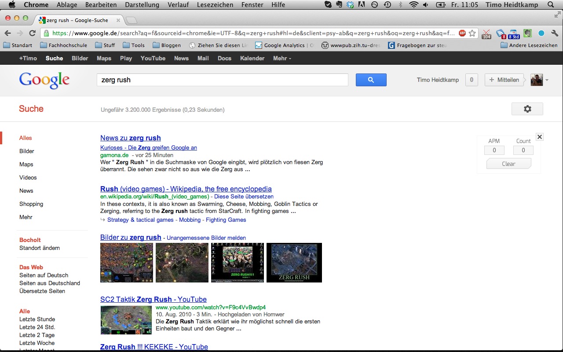
Task: Select 'Letzte 24 Std.' time filter
Action: tap(37, 327)
